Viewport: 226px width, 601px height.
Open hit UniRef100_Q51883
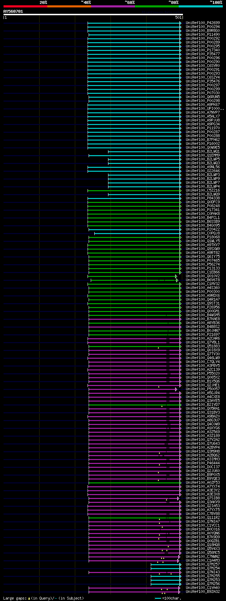click(x=203, y=346)
